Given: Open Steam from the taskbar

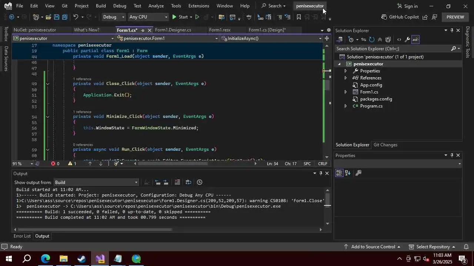Looking at the screenshot, I should point(82,259).
